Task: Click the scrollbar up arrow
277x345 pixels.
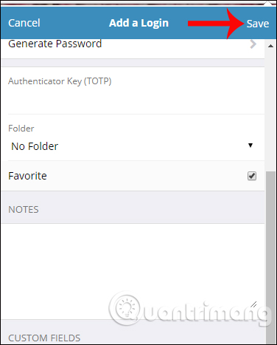Action: 270,46
